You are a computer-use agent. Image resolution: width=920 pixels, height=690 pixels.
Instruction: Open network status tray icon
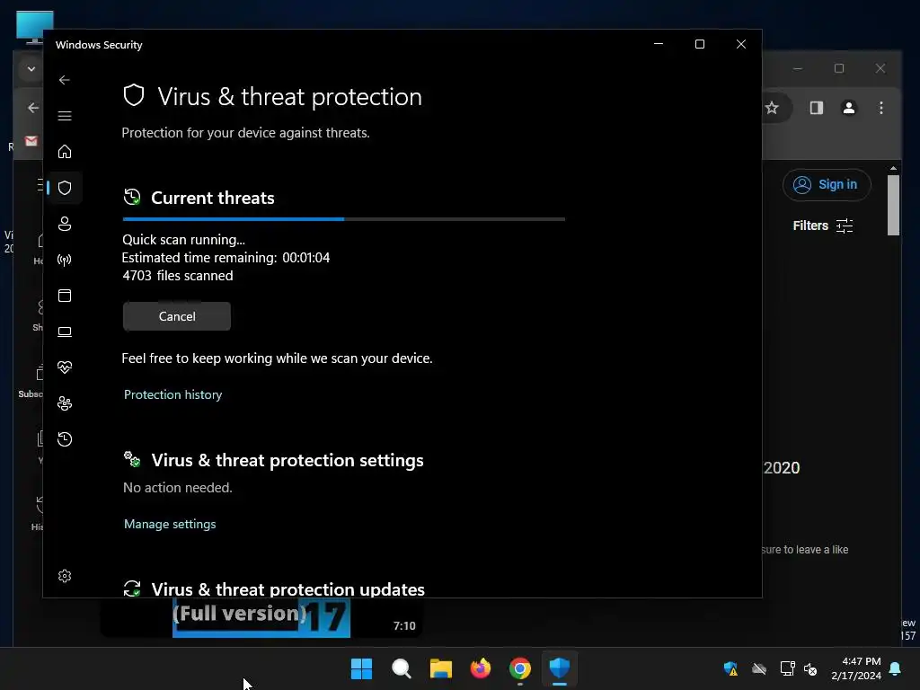click(x=787, y=668)
